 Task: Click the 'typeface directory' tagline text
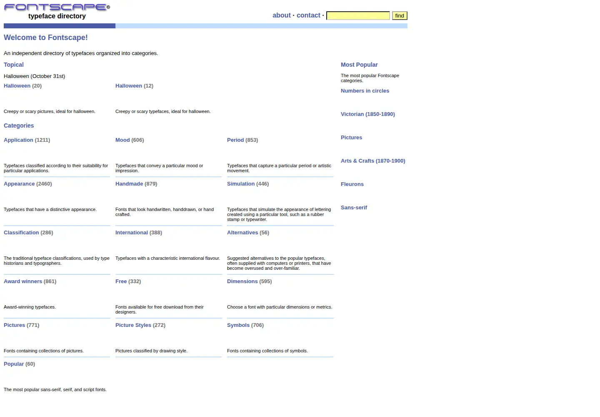[57, 16]
